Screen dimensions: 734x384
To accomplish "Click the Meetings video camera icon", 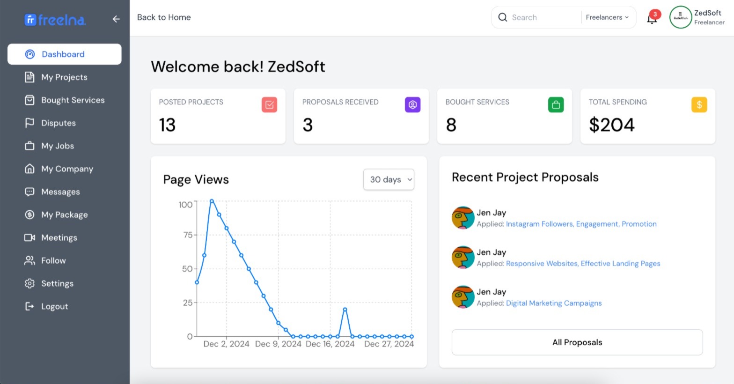I will pyautogui.click(x=29, y=238).
